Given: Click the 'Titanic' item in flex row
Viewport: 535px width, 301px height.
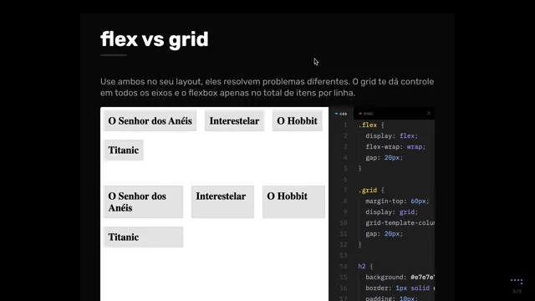Looking at the screenshot, I should pos(124,150).
